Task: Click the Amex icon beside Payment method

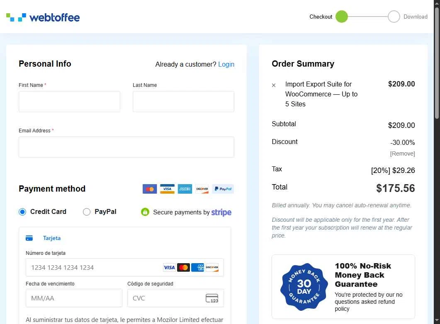Action: 185,189
